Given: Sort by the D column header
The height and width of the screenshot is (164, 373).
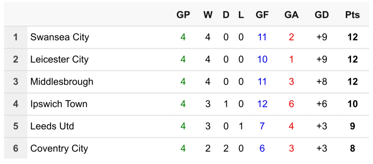Looking at the screenshot, I should (x=226, y=15).
